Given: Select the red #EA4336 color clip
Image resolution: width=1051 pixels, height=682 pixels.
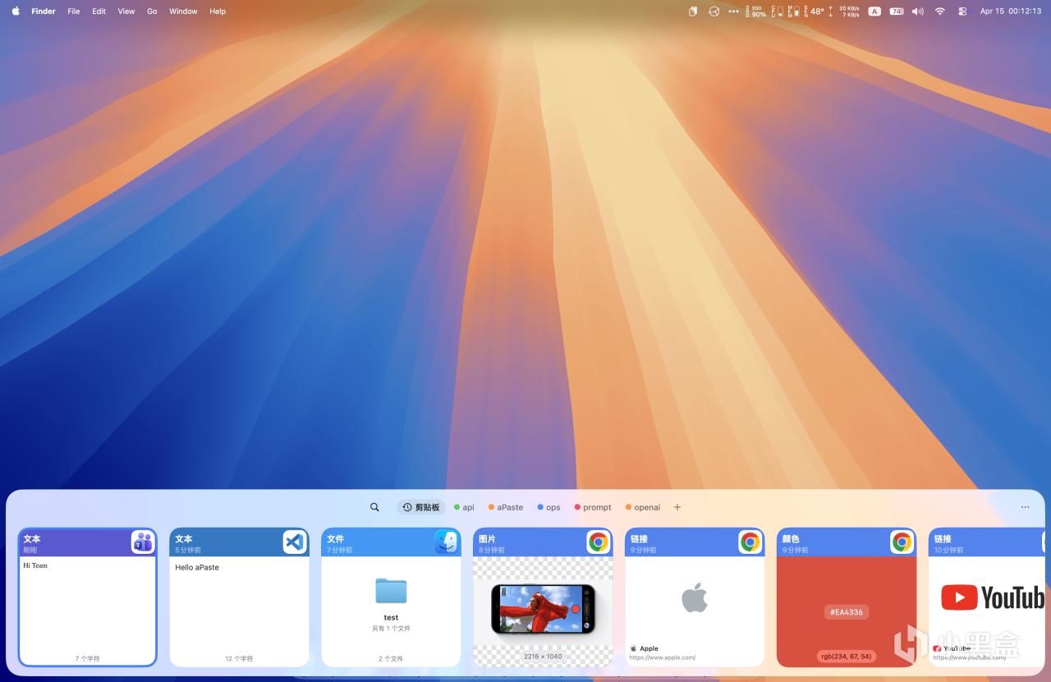Looking at the screenshot, I should [x=847, y=597].
